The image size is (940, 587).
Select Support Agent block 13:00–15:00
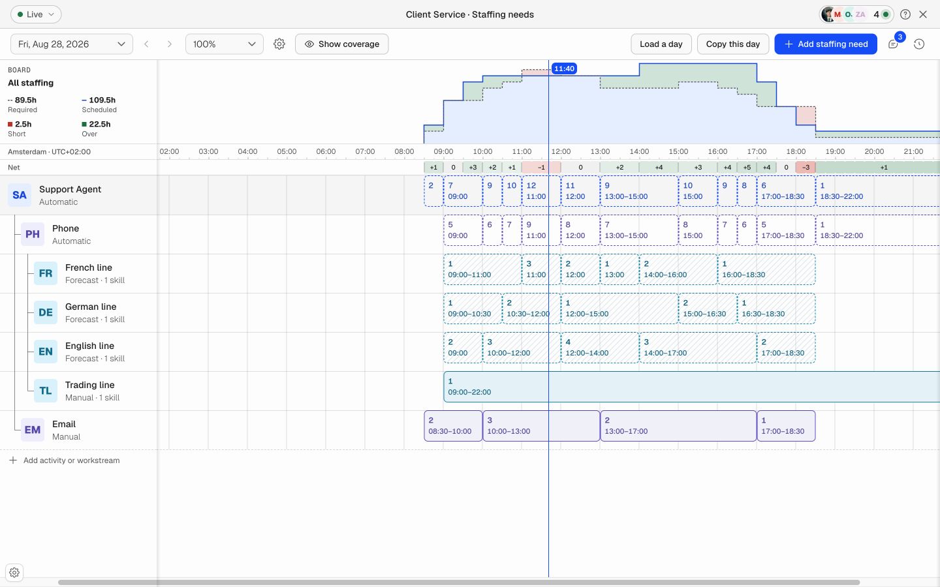pos(639,191)
